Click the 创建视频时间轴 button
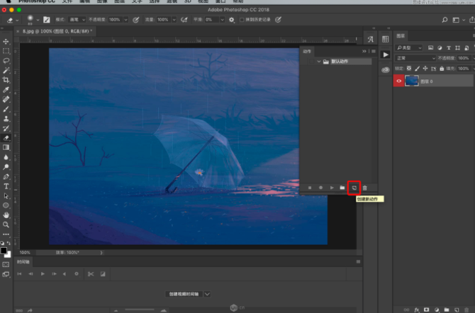475x313 pixels. point(184,293)
